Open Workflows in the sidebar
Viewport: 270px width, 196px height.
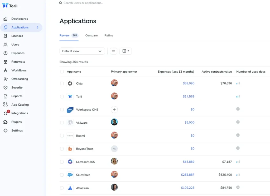[19, 70]
